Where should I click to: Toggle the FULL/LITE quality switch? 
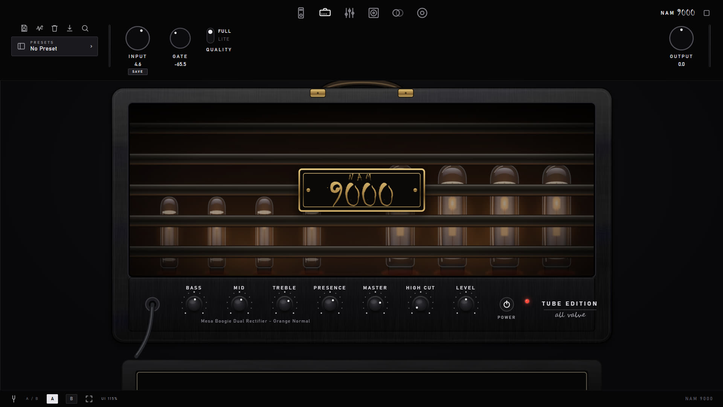click(210, 35)
